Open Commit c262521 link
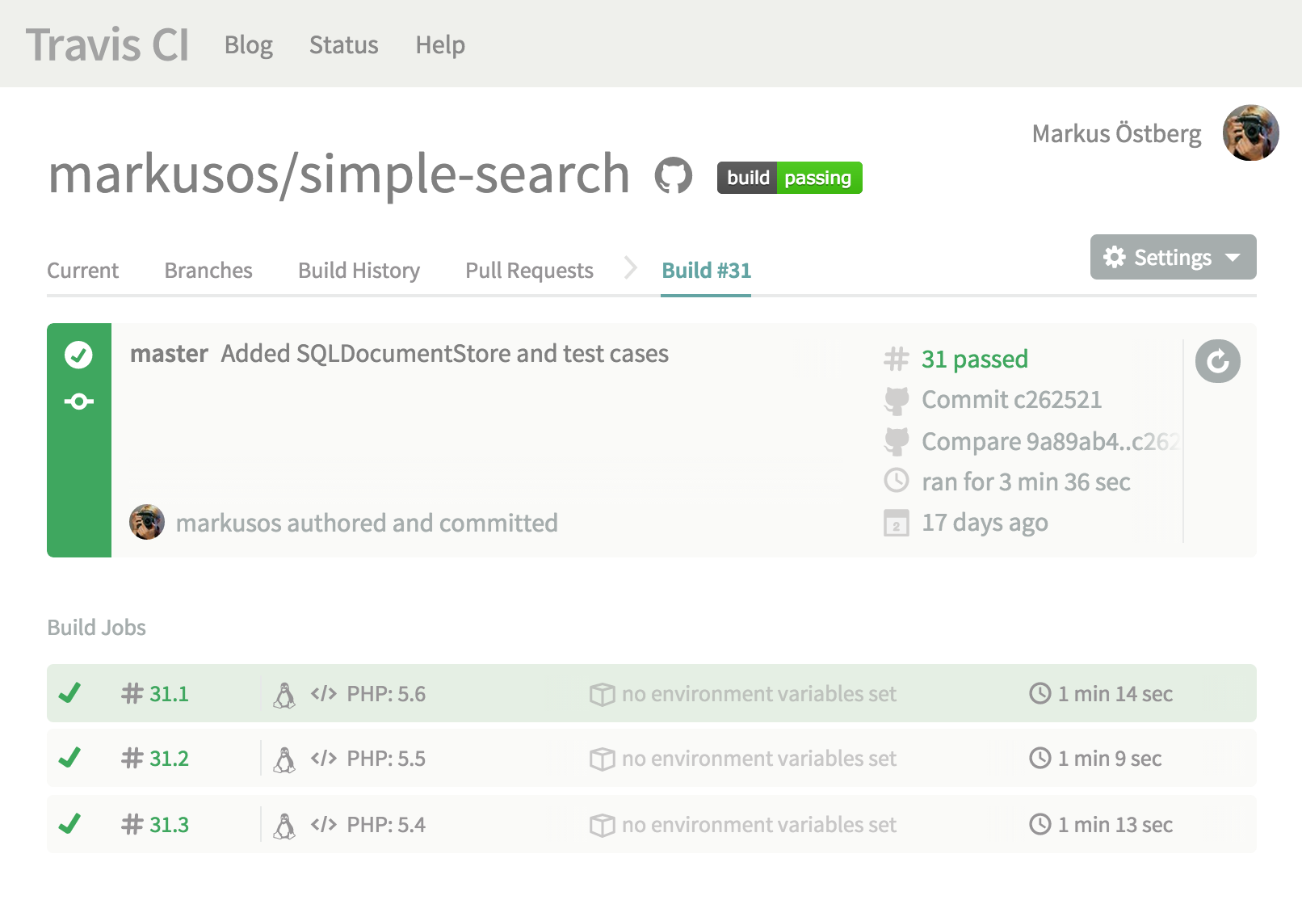This screenshot has width=1302, height=900. pos(1011,399)
